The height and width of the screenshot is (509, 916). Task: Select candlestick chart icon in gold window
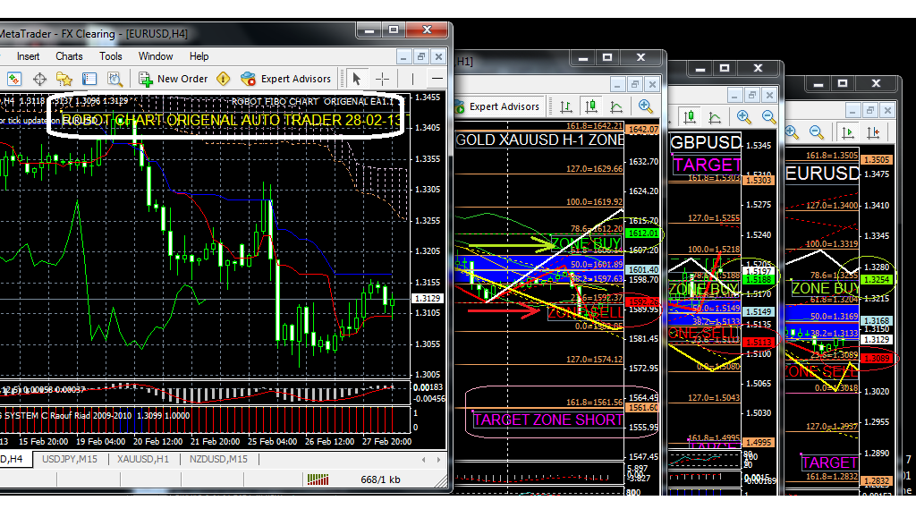point(591,107)
